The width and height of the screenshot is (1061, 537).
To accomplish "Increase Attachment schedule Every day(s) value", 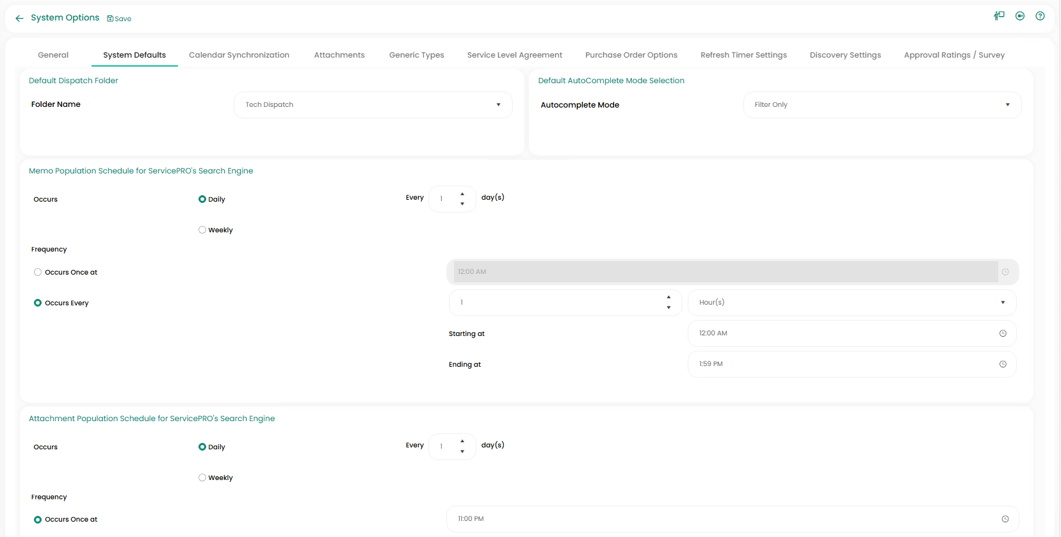I will (462, 441).
